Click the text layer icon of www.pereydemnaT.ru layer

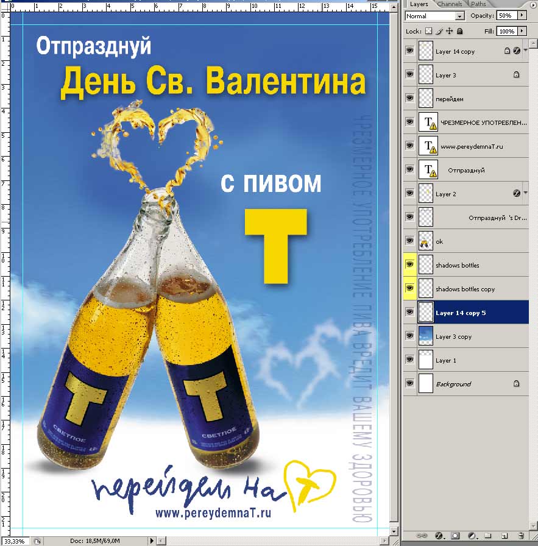tap(428, 146)
